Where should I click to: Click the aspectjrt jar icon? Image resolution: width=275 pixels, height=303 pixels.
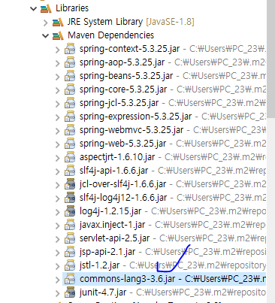pos(70,157)
